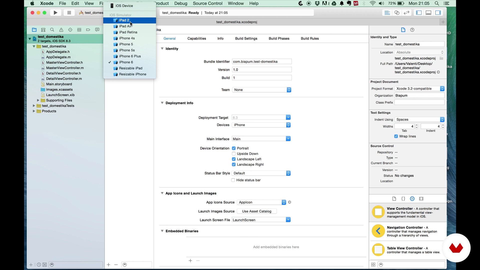The width and height of the screenshot is (480, 270).
Task: Collapse the Identity section
Action: (x=162, y=48)
